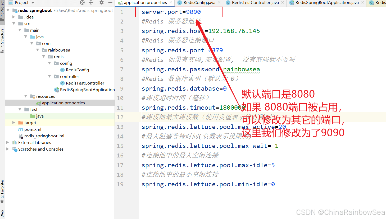This screenshot has width=386, height=219.
Task: Click spring.redis.password=rainbowsea line
Action: [x=201, y=69]
